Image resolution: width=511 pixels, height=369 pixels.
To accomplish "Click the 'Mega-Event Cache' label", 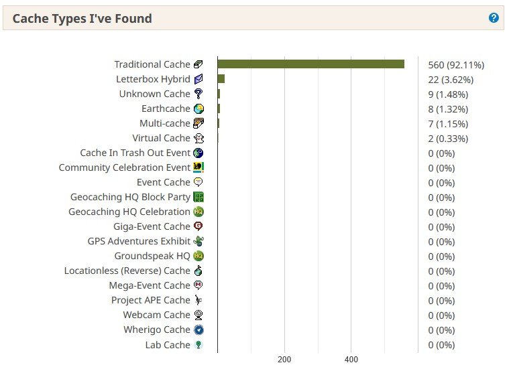I will click(150, 285).
